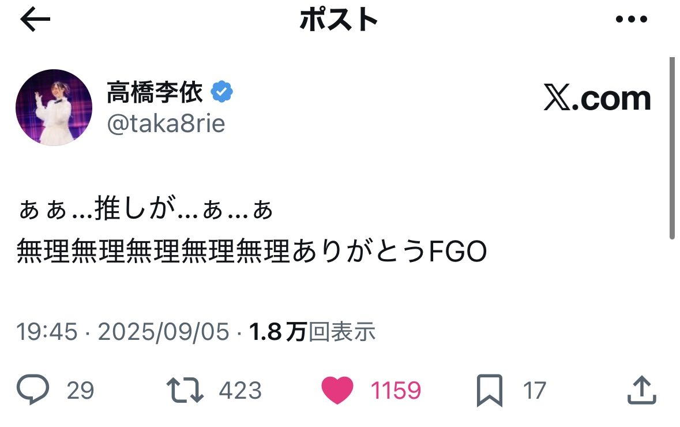Click the reply count 29
Screen dimensions: 680x427
pos(80,391)
